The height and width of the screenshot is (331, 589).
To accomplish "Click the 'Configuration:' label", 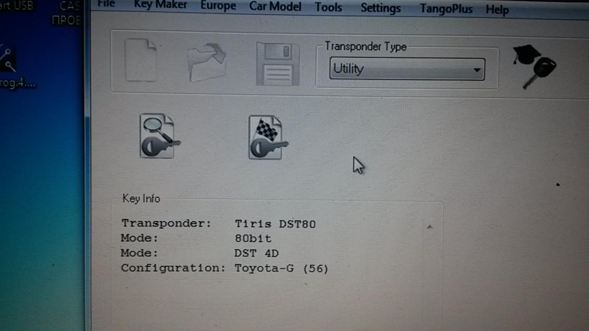I will pyautogui.click(x=173, y=268).
